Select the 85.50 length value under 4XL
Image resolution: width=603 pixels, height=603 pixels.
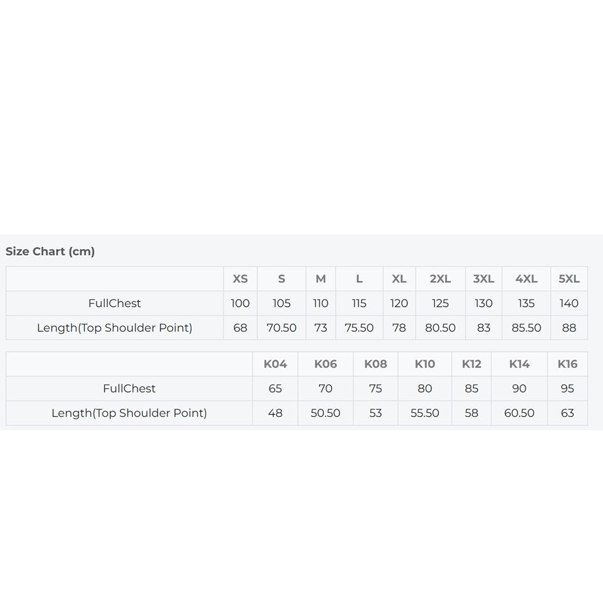click(526, 327)
